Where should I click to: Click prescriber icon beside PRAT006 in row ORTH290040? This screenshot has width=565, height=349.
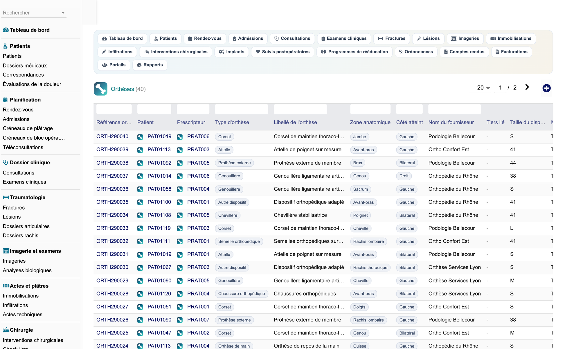point(180,137)
